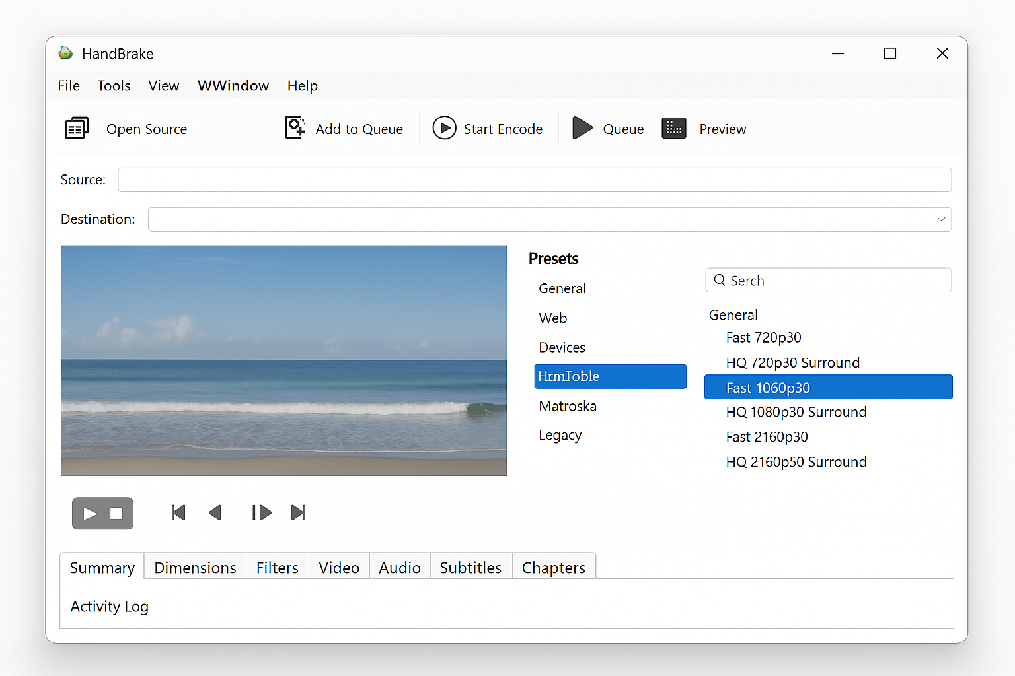The width and height of the screenshot is (1015, 676).
Task: Expand the Legacy presets group
Action: pos(560,435)
